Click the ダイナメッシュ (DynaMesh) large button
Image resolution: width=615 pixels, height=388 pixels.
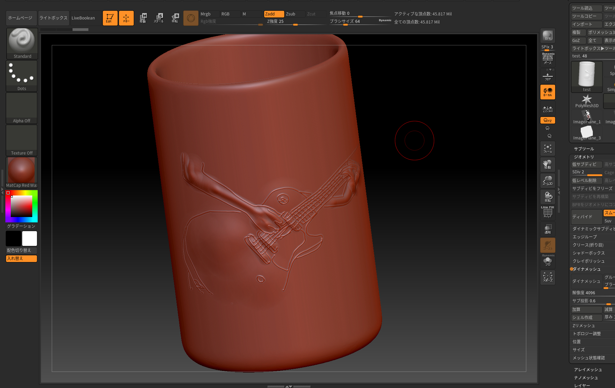click(587, 282)
